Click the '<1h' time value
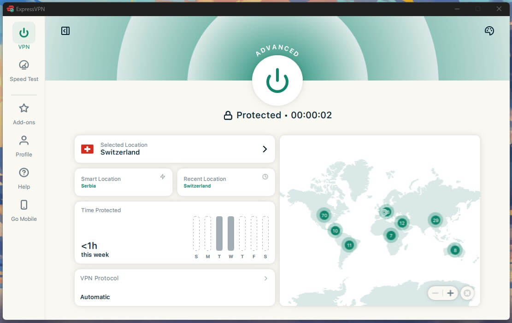Screen dimensions: 512x323 [89, 246]
